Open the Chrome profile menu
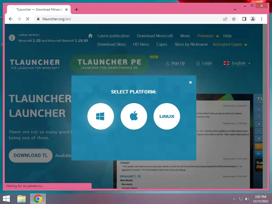Image resolution: width=272 pixels, height=204 pixels. pyautogui.click(x=253, y=19)
